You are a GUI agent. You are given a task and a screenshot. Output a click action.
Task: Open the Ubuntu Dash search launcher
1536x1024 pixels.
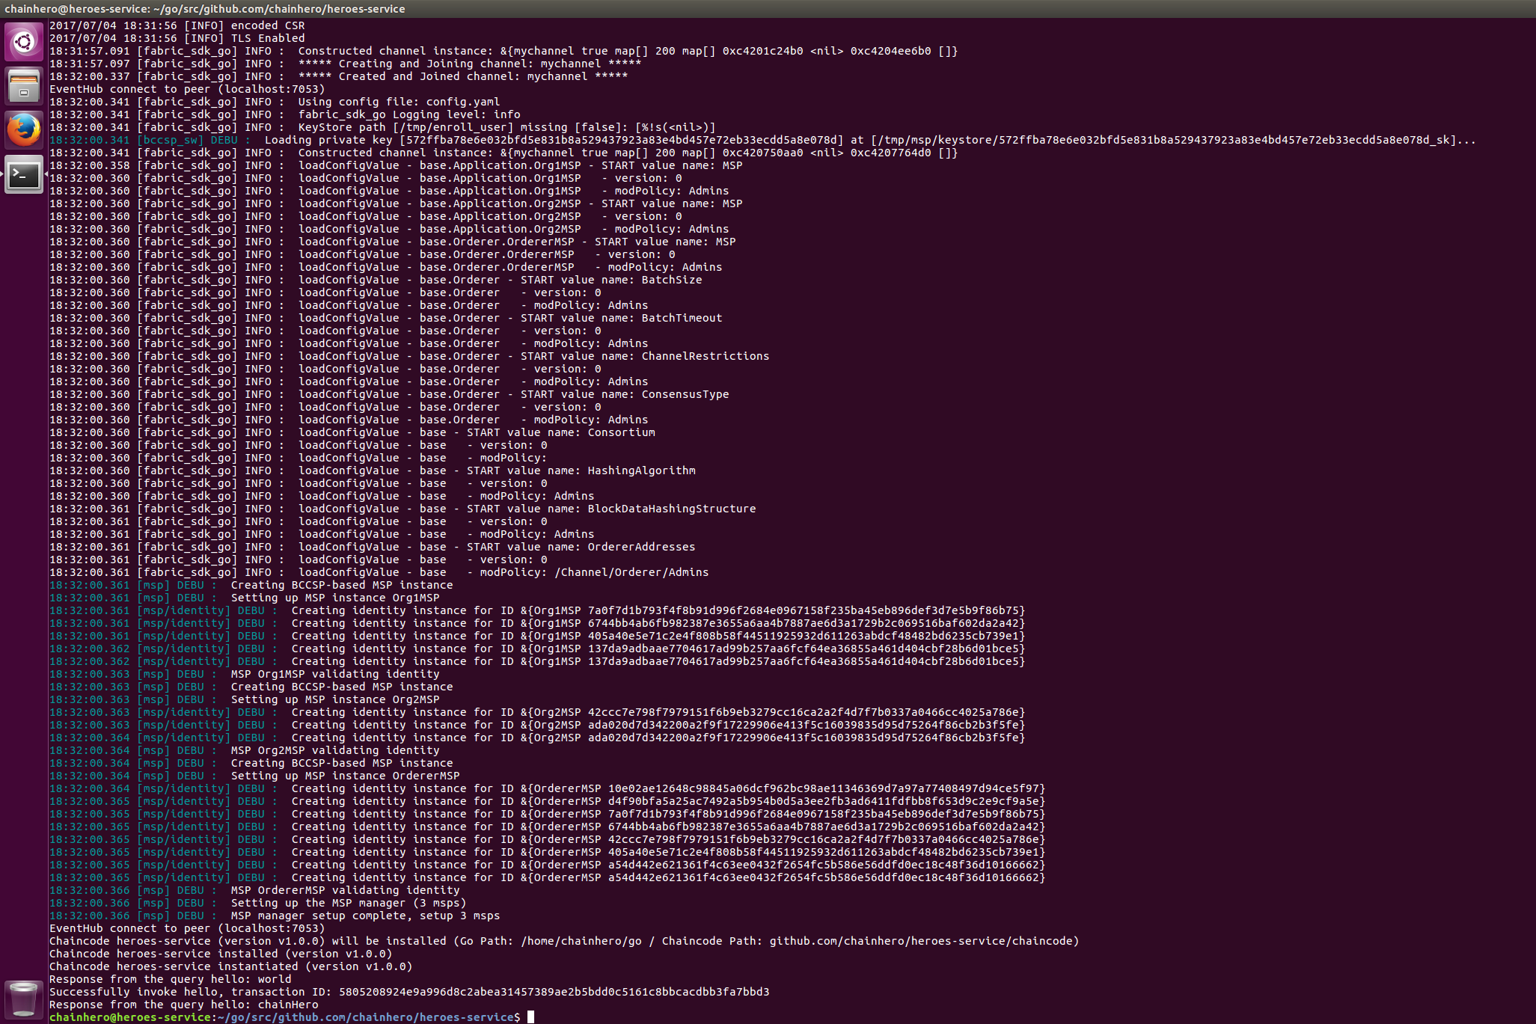coord(24,41)
